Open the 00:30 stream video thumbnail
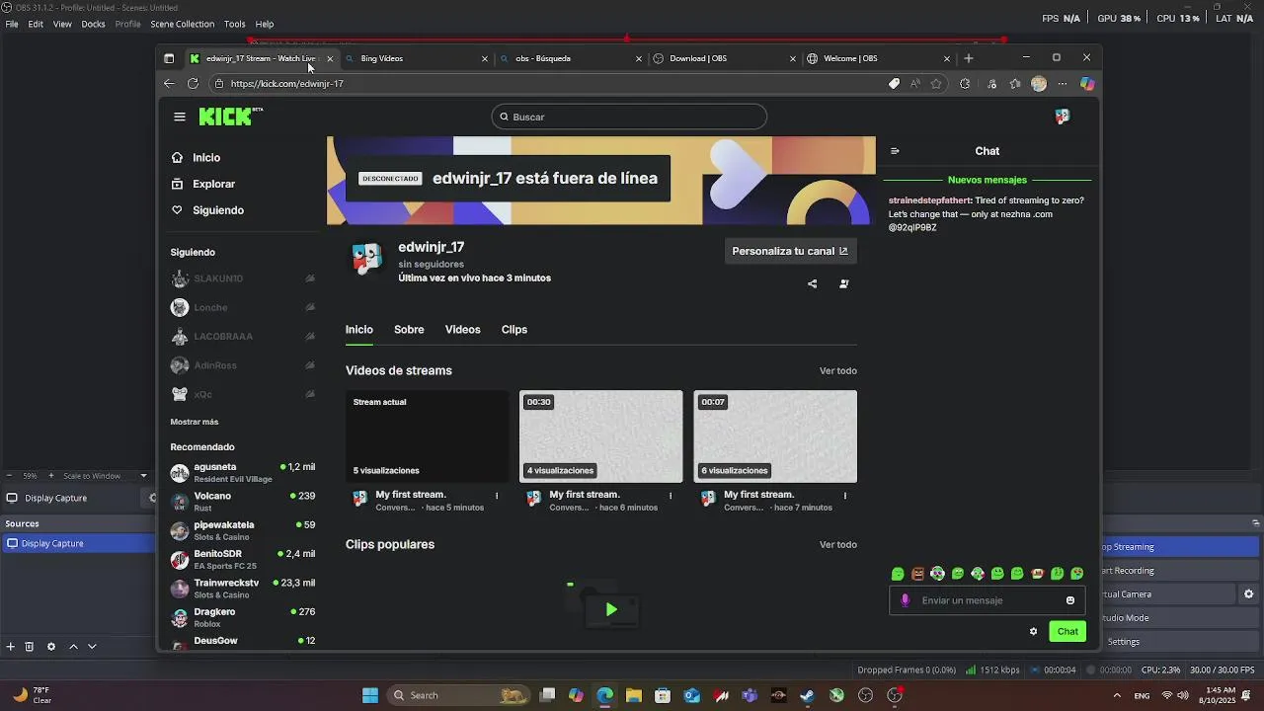This screenshot has width=1264, height=711. pyautogui.click(x=601, y=436)
